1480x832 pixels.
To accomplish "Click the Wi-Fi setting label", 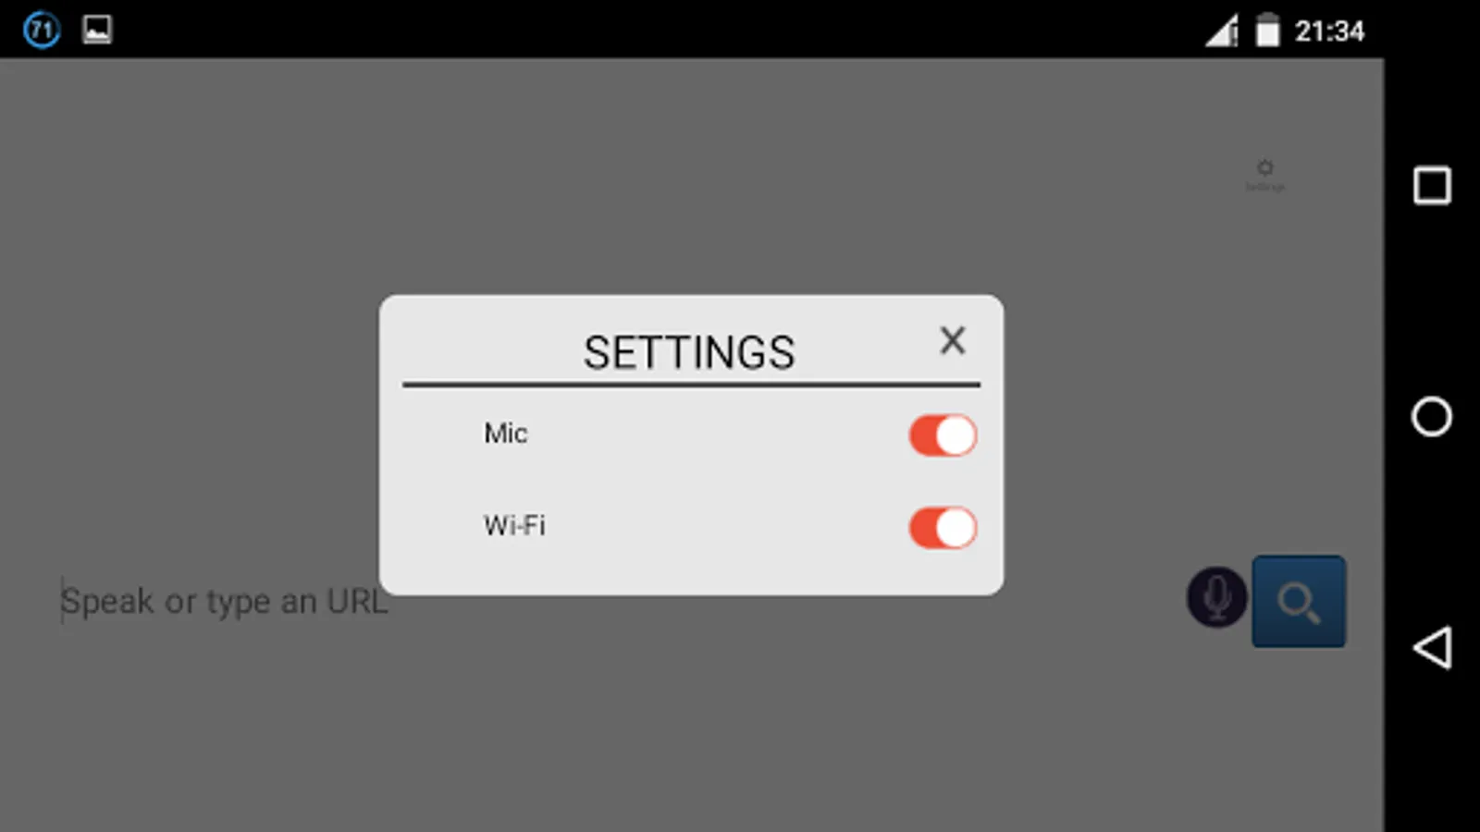I will click(x=514, y=526).
